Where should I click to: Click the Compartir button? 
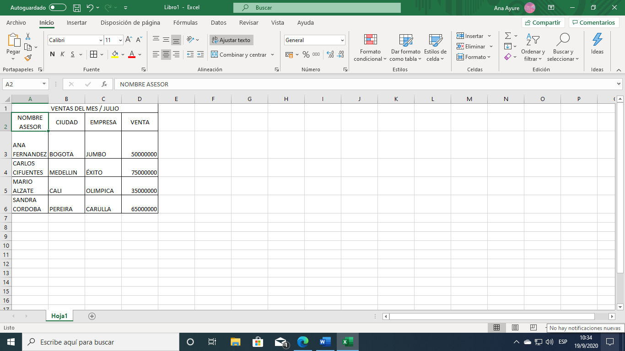point(543,22)
